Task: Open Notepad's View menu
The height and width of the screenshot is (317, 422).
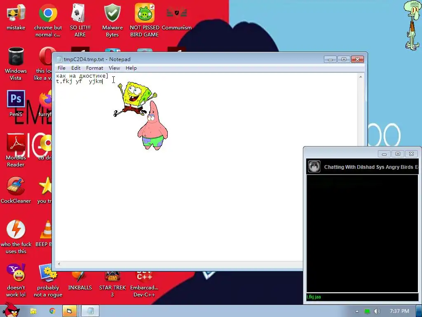Action: 114,68
